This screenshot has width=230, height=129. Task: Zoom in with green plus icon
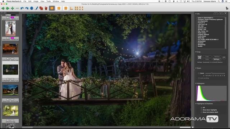pos(13,8)
